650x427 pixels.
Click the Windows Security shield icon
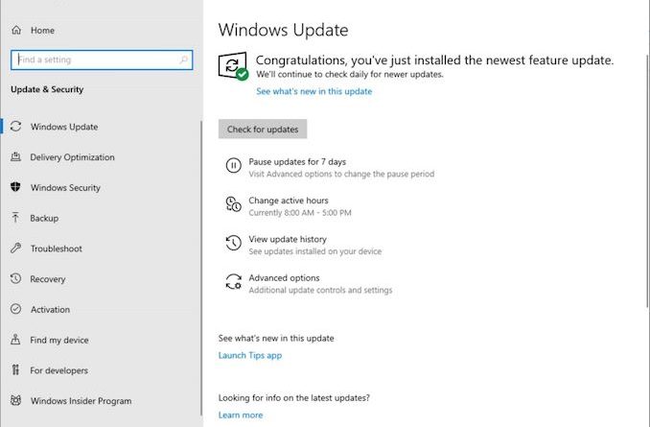coord(16,188)
